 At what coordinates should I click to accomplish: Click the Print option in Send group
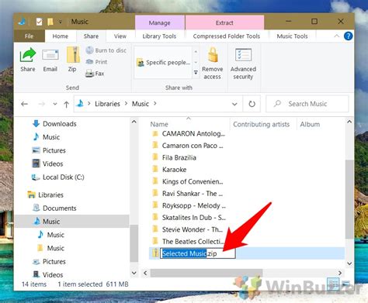pyautogui.click(x=96, y=62)
